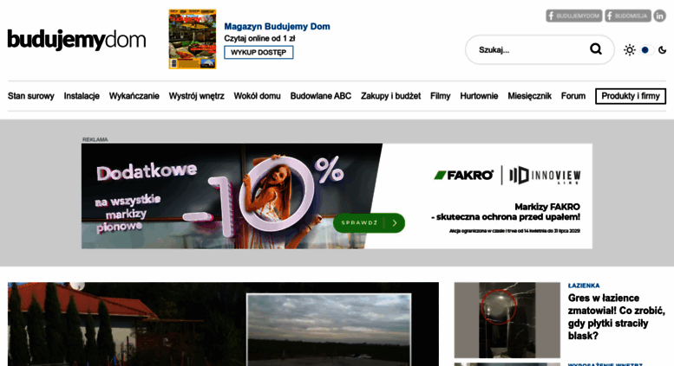Click the Czytaj online od 1 zł text
The height and width of the screenshot is (366, 674).
pyautogui.click(x=259, y=39)
